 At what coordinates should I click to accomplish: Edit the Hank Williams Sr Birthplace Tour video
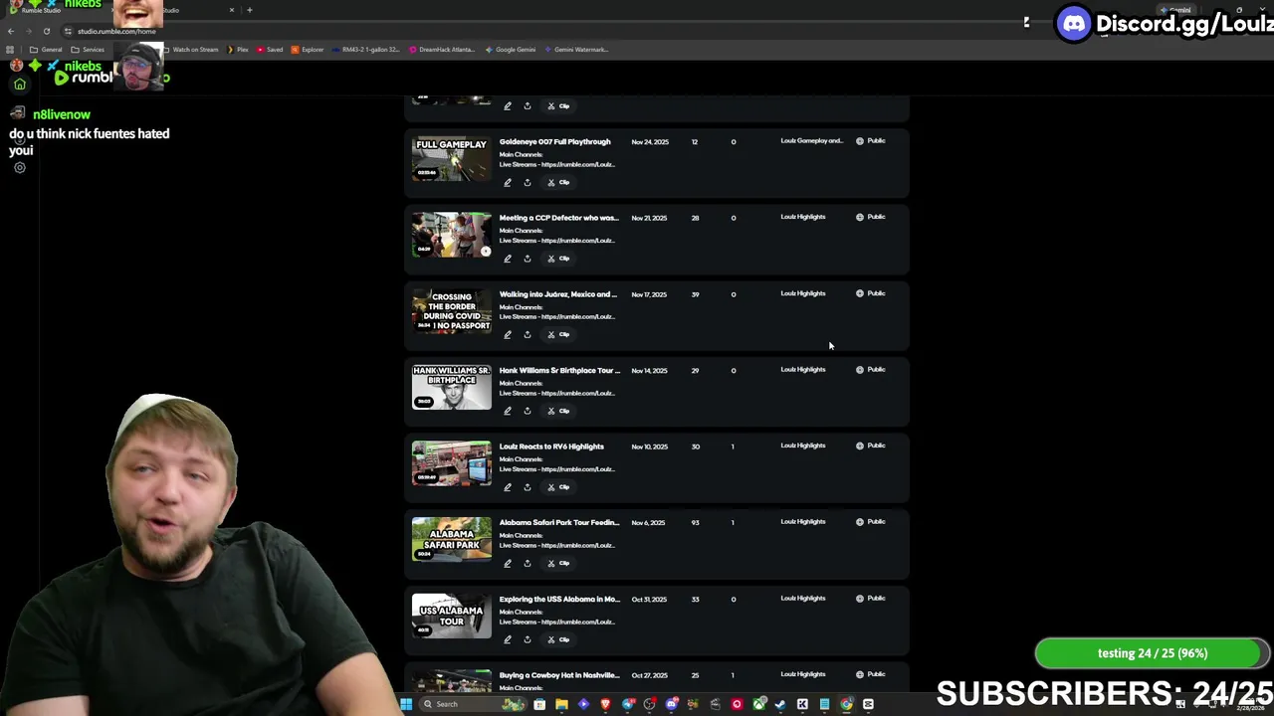click(x=508, y=411)
